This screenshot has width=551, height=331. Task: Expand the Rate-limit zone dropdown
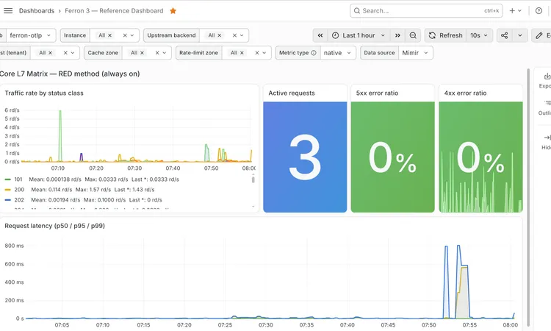pyautogui.click(x=264, y=53)
